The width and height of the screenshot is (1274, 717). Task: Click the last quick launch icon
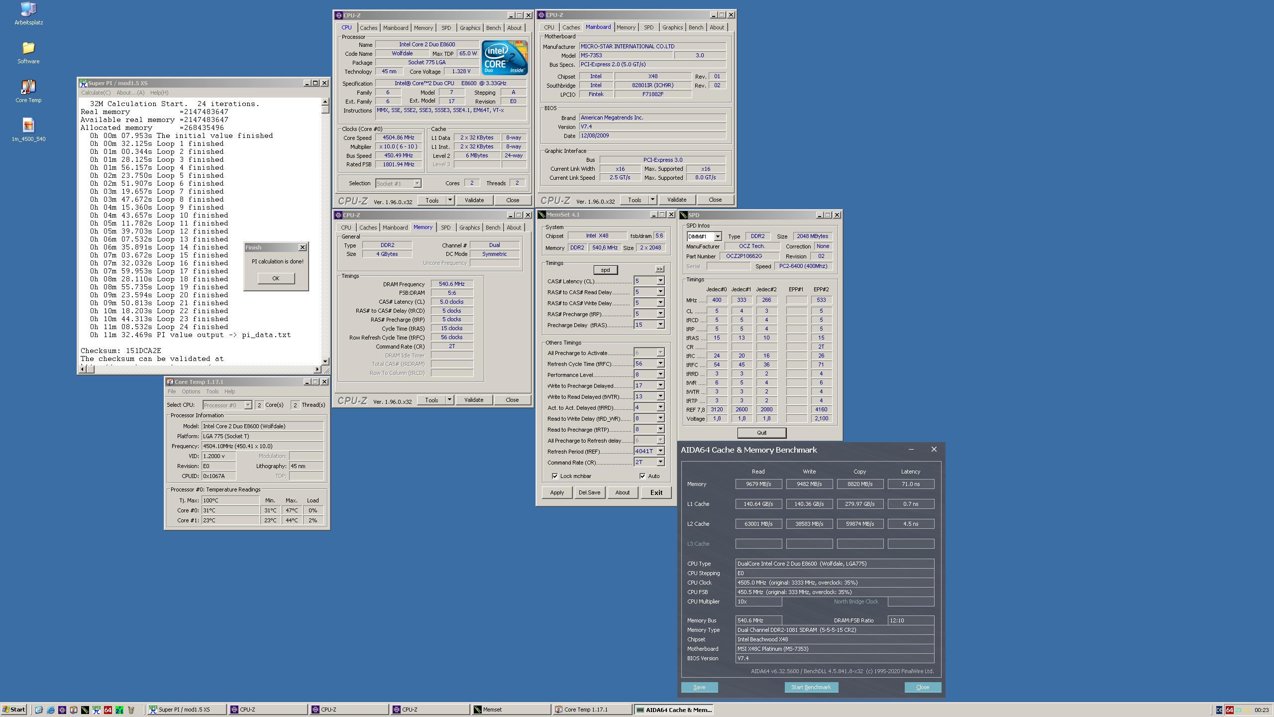pyautogui.click(x=131, y=710)
